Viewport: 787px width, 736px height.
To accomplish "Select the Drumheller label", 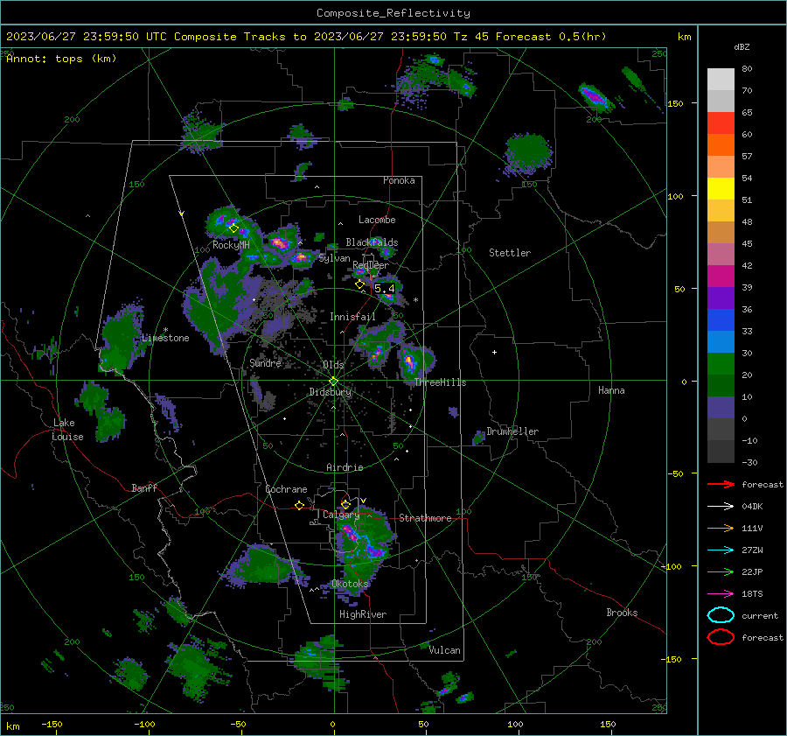I will 512,431.
